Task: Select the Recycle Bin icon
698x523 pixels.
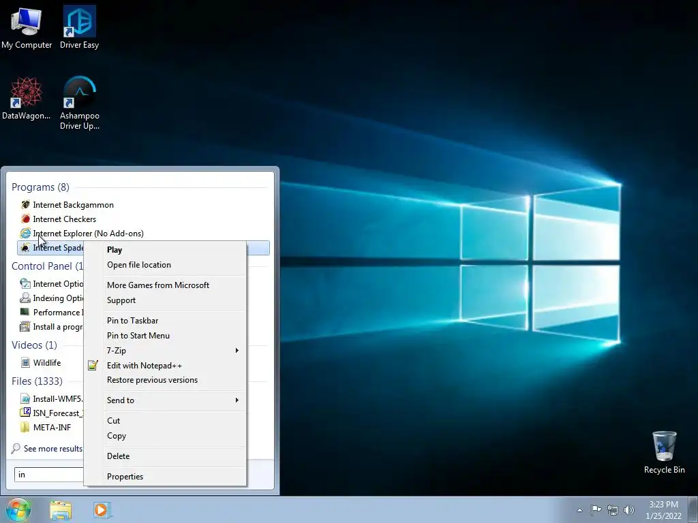Action: 664,453
